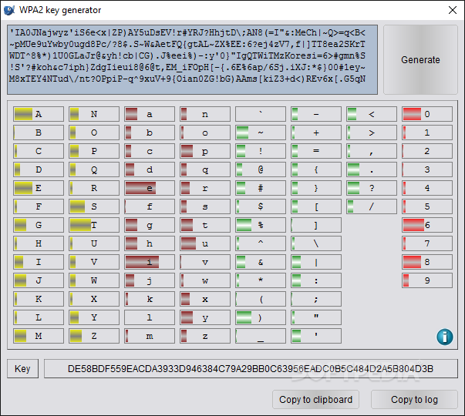Click the forward slash character bar
The image size is (465, 416).
372,206
